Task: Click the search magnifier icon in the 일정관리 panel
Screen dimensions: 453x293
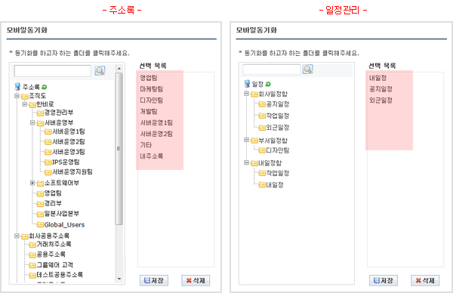Action: 308,69
